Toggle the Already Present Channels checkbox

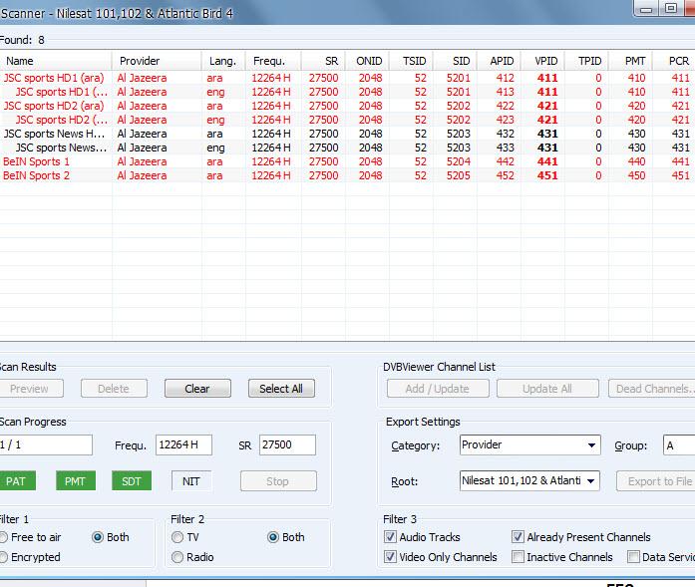click(x=518, y=537)
